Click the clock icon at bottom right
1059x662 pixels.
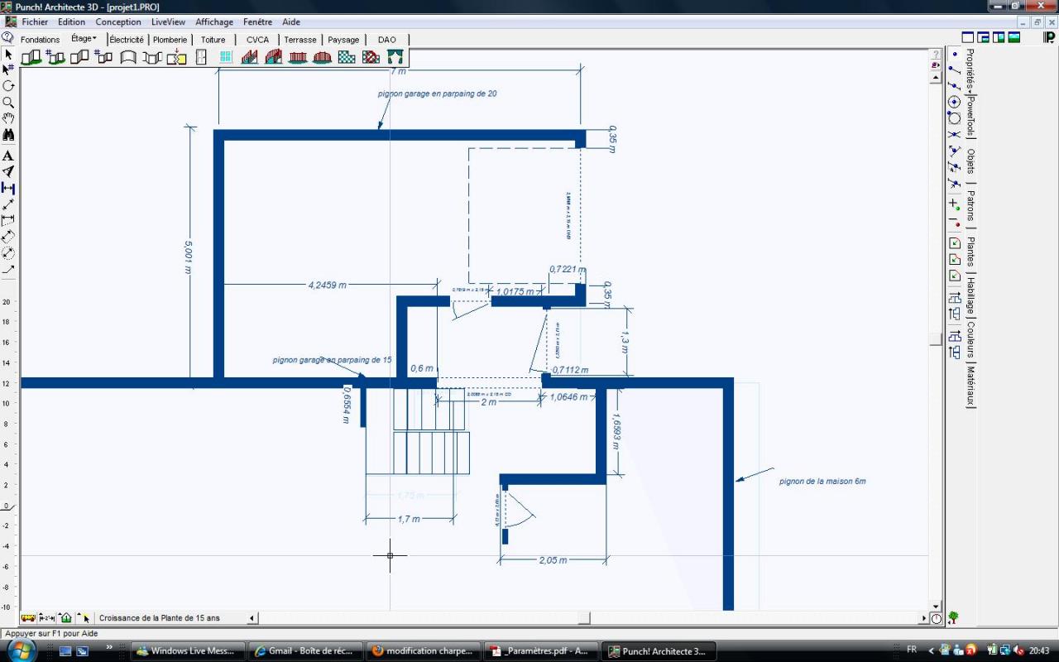[x=936, y=618]
